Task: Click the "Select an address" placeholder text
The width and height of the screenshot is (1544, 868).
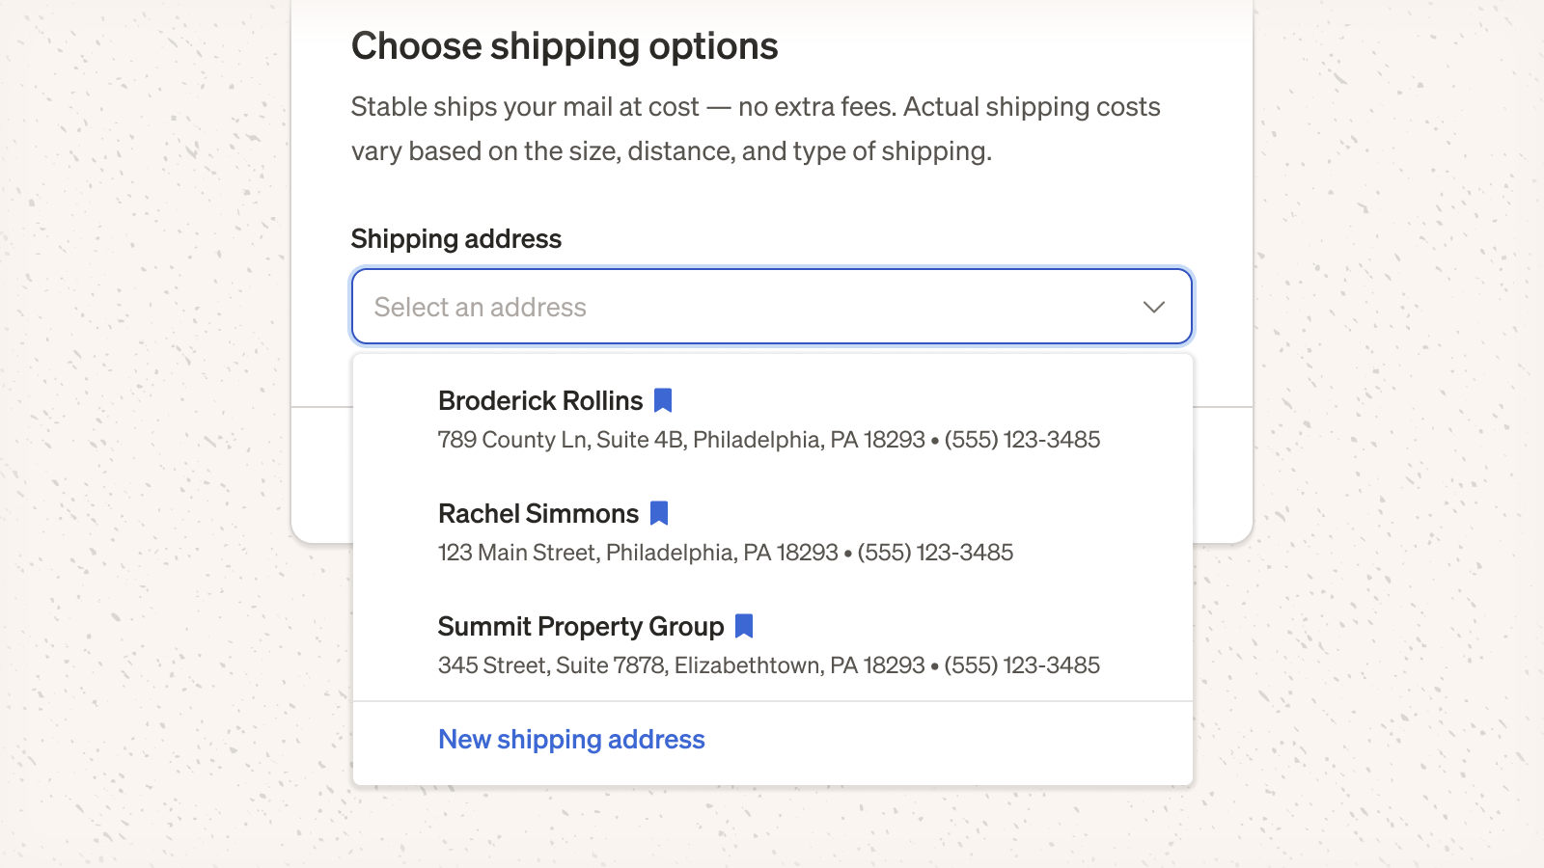Action: click(x=481, y=307)
